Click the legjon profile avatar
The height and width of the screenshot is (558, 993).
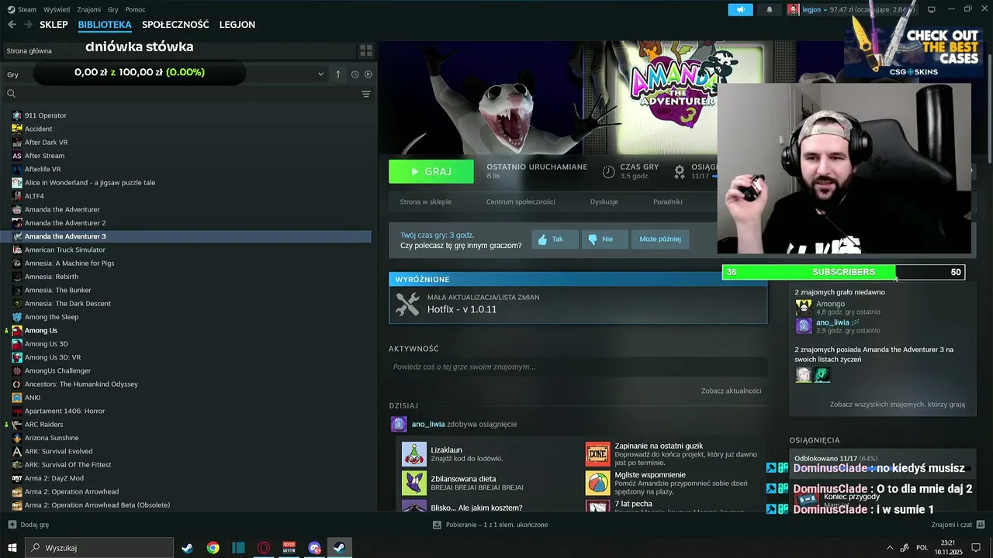point(793,9)
